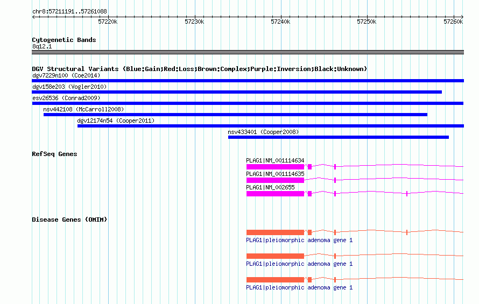This screenshot has height=304, width=479.
Task: Click the esv26536 (Conrad2009) label
Action: (x=66, y=98)
